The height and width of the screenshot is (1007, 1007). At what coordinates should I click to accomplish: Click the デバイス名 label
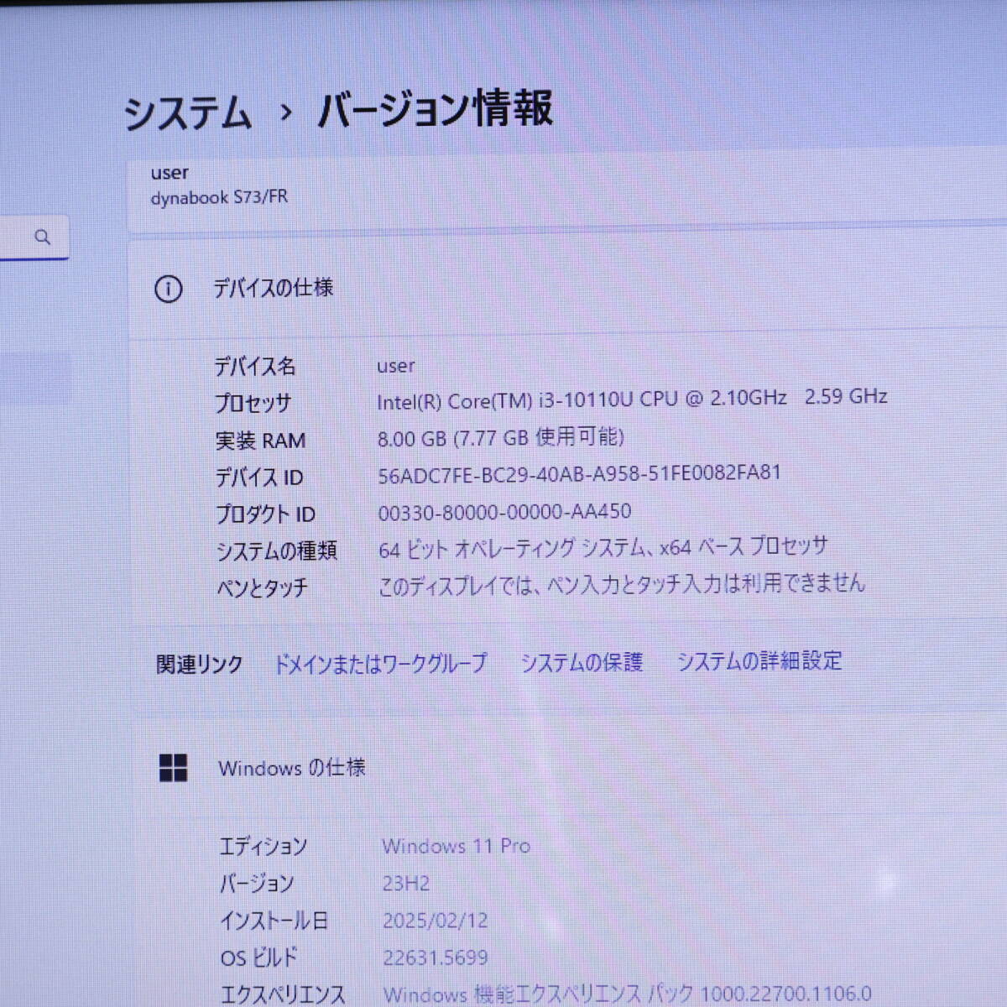click(255, 367)
